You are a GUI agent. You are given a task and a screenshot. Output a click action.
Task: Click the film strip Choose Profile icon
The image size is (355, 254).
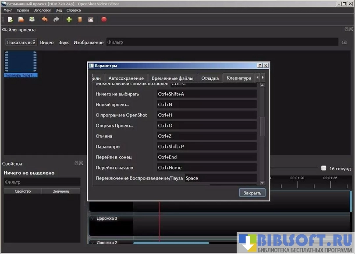80,19
